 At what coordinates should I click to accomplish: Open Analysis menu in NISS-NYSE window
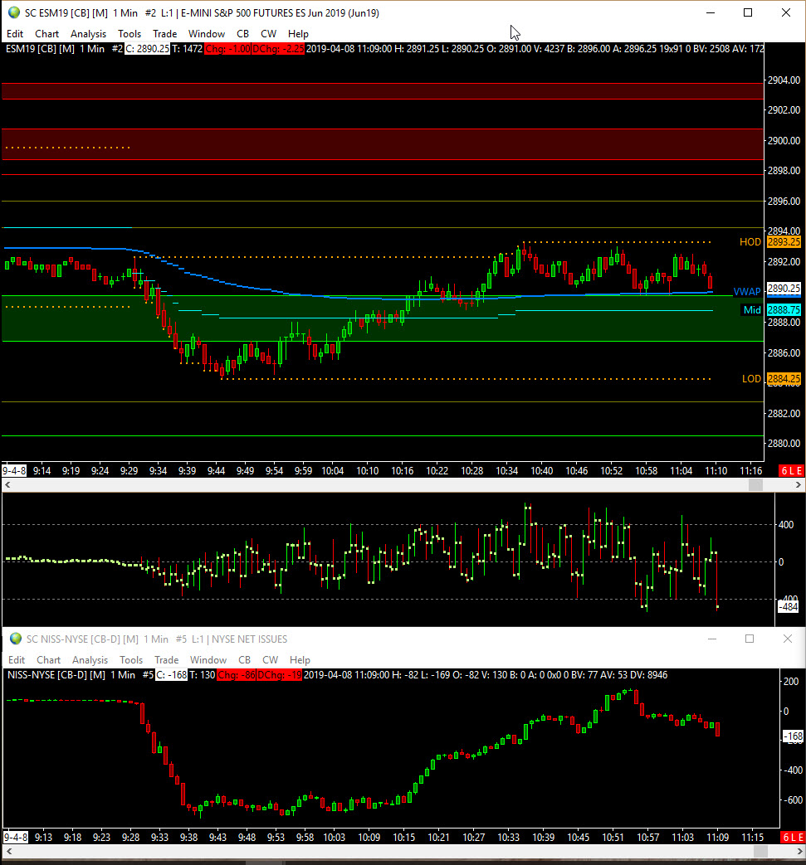pyautogui.click(x=90, y=660)
